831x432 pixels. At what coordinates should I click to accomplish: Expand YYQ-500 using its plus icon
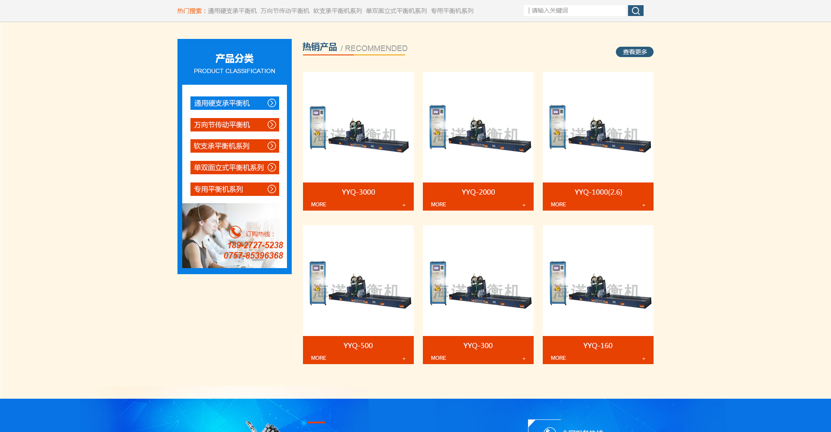pos(404,358)
